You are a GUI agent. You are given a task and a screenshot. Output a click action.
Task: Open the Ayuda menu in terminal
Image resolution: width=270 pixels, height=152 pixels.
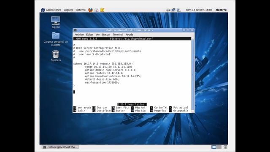coord(130,35)
